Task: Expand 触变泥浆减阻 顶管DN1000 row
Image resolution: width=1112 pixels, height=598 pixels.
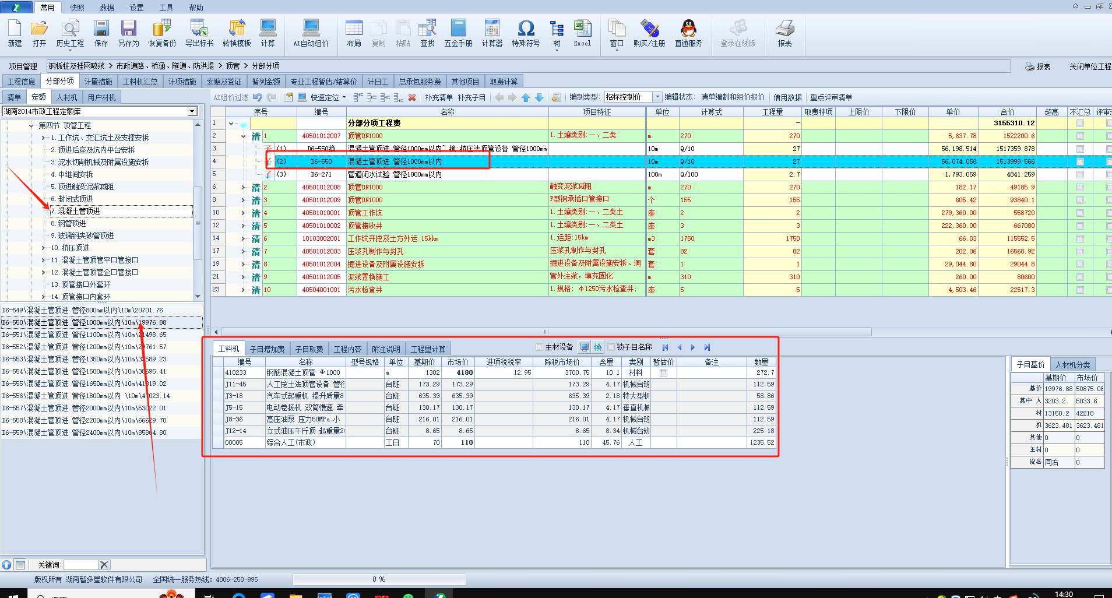Action: coord(243,187)
